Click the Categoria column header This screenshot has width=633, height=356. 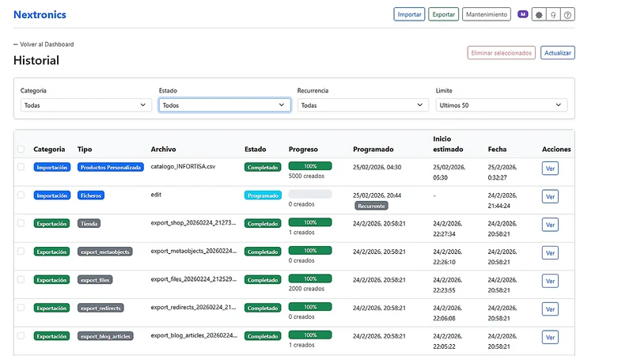pyautogui.click(x=49, y=150)
